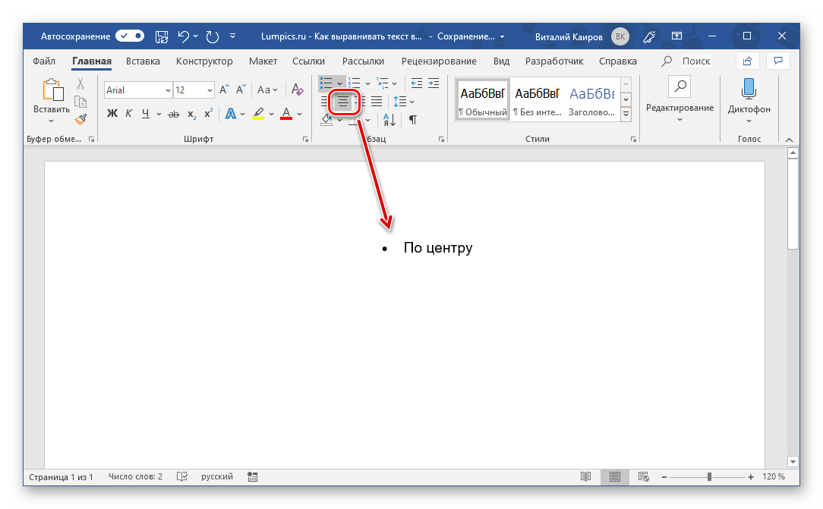Image resolution: width=823 pixels, height=509 pixels.
Task: Toggle italic К formatting
Action: (x=128, y=114)
